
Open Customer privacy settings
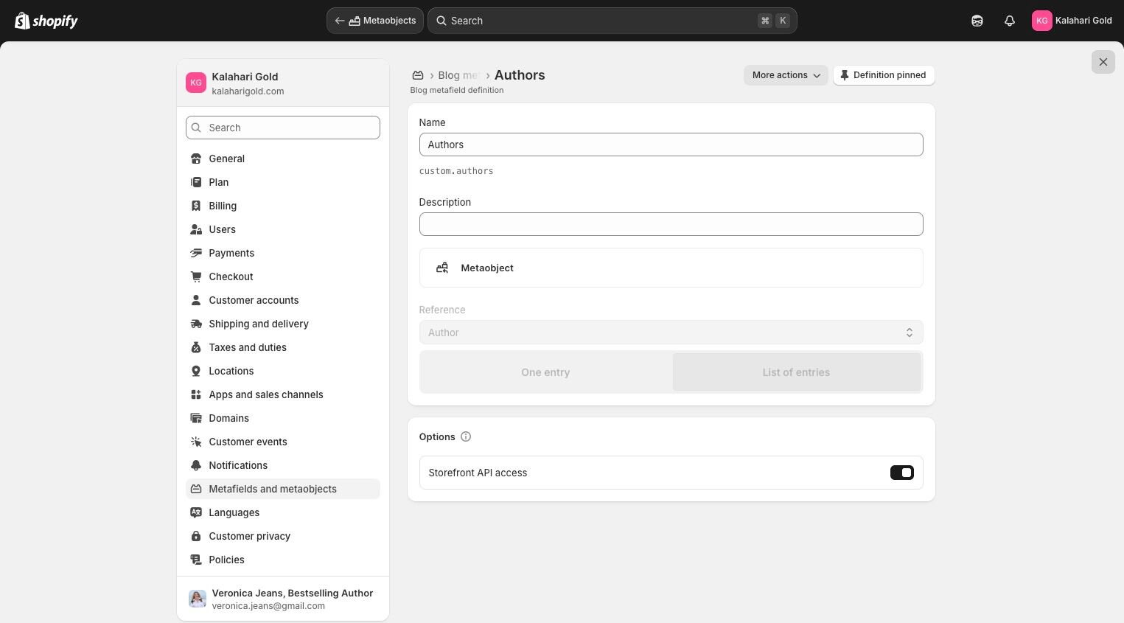point(249,536)
